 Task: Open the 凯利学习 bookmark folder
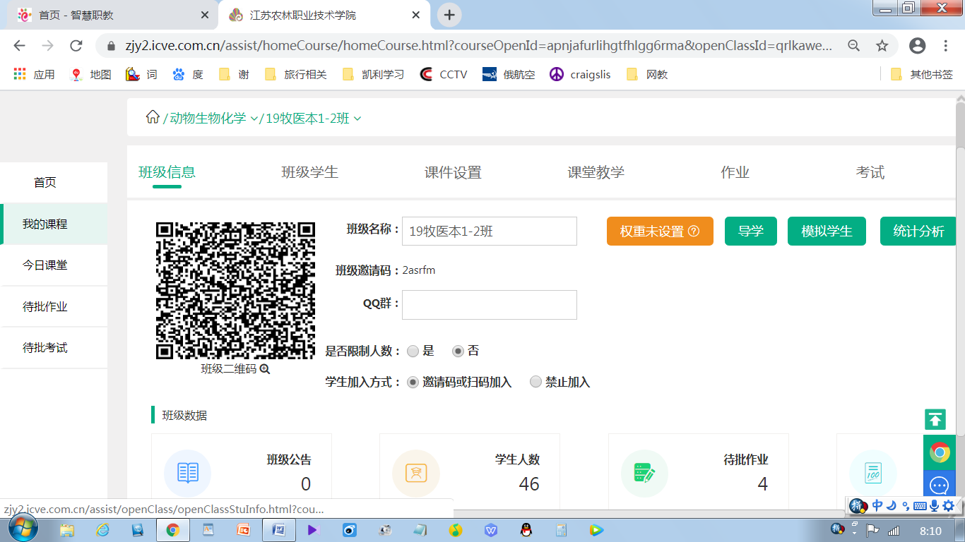373,74
